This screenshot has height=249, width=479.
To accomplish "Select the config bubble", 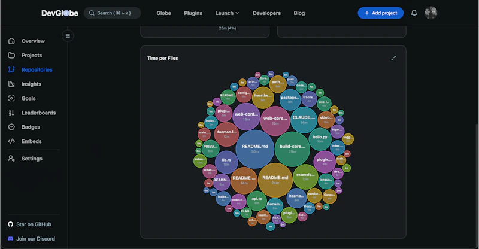I will (244, 95).
